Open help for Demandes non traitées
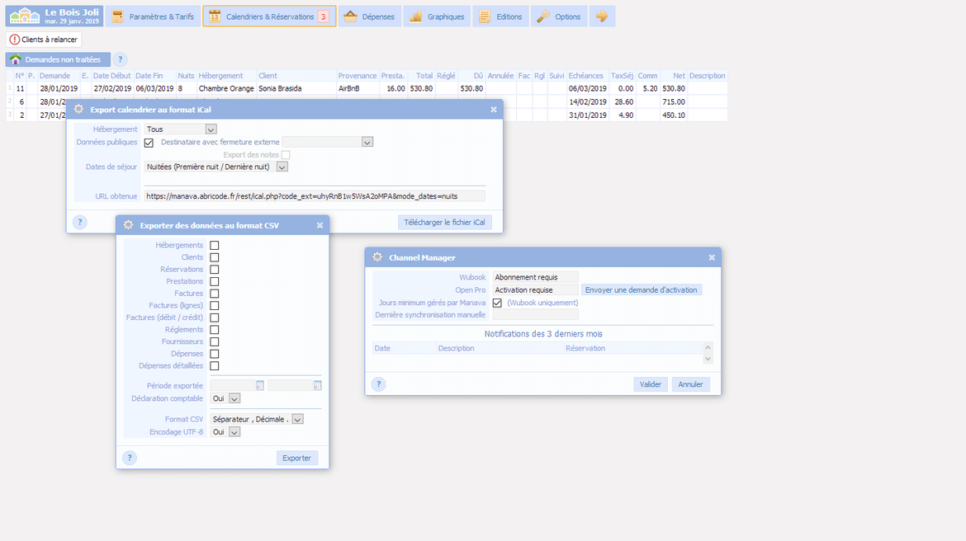Image resolution: width=966 pixels, height=541 pixels. click(x=120, y=59)
